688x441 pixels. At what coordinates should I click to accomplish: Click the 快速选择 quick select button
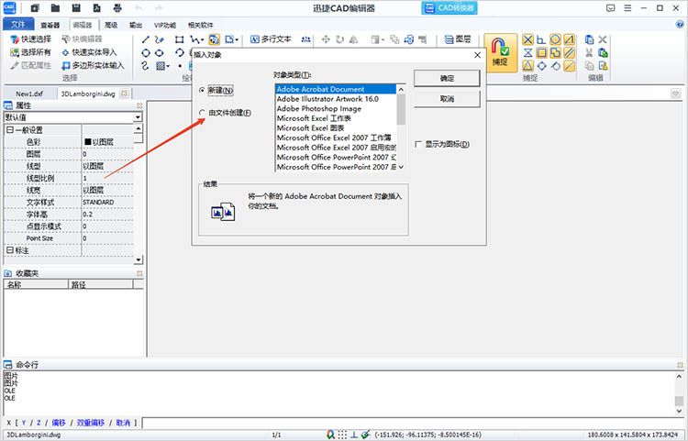30,39
